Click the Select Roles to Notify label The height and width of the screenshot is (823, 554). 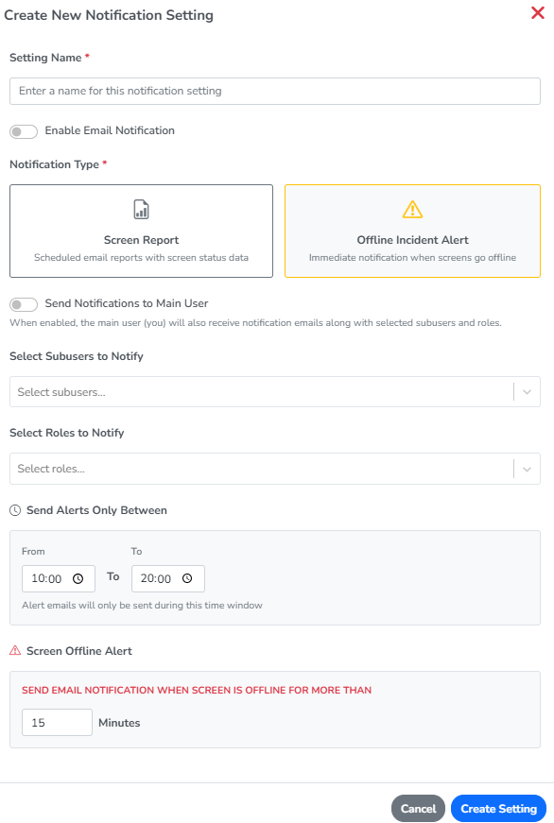tap(67, 433)
